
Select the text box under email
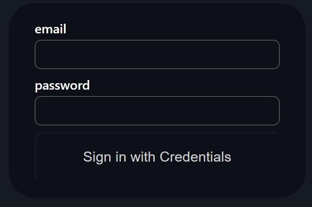[157, 54]
